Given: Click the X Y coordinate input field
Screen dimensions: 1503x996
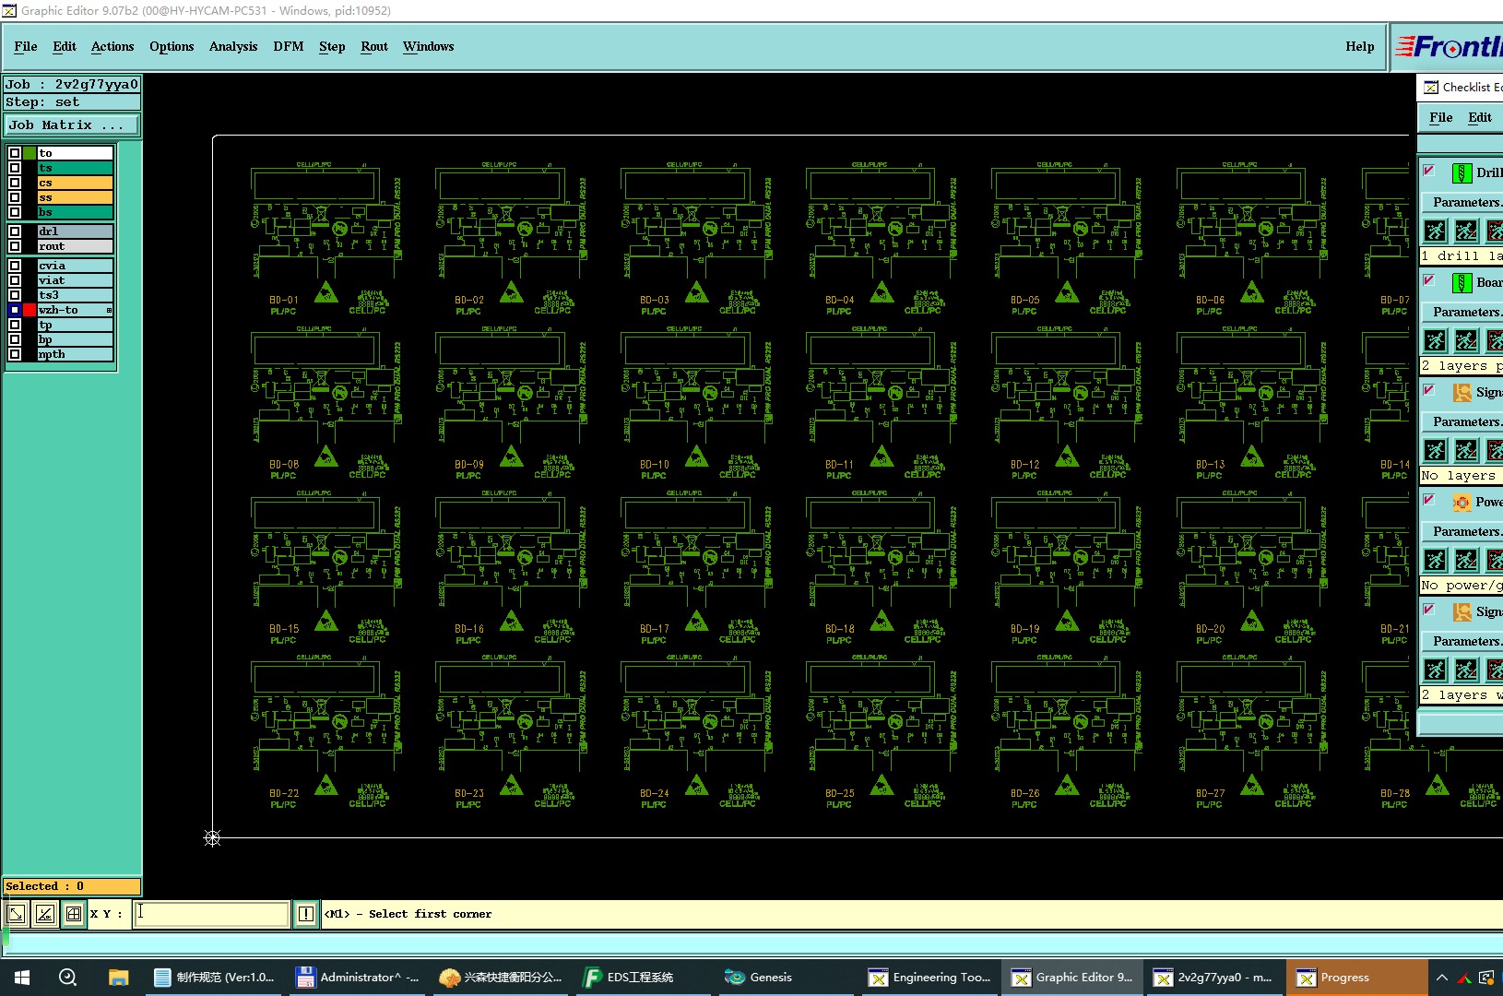Looking at the screenshot, I should pos(212,914).
